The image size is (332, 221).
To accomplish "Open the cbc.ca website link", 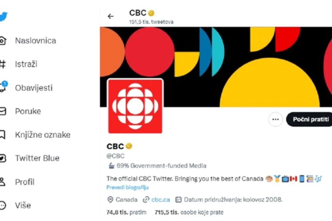I will [x=161, y=199].
